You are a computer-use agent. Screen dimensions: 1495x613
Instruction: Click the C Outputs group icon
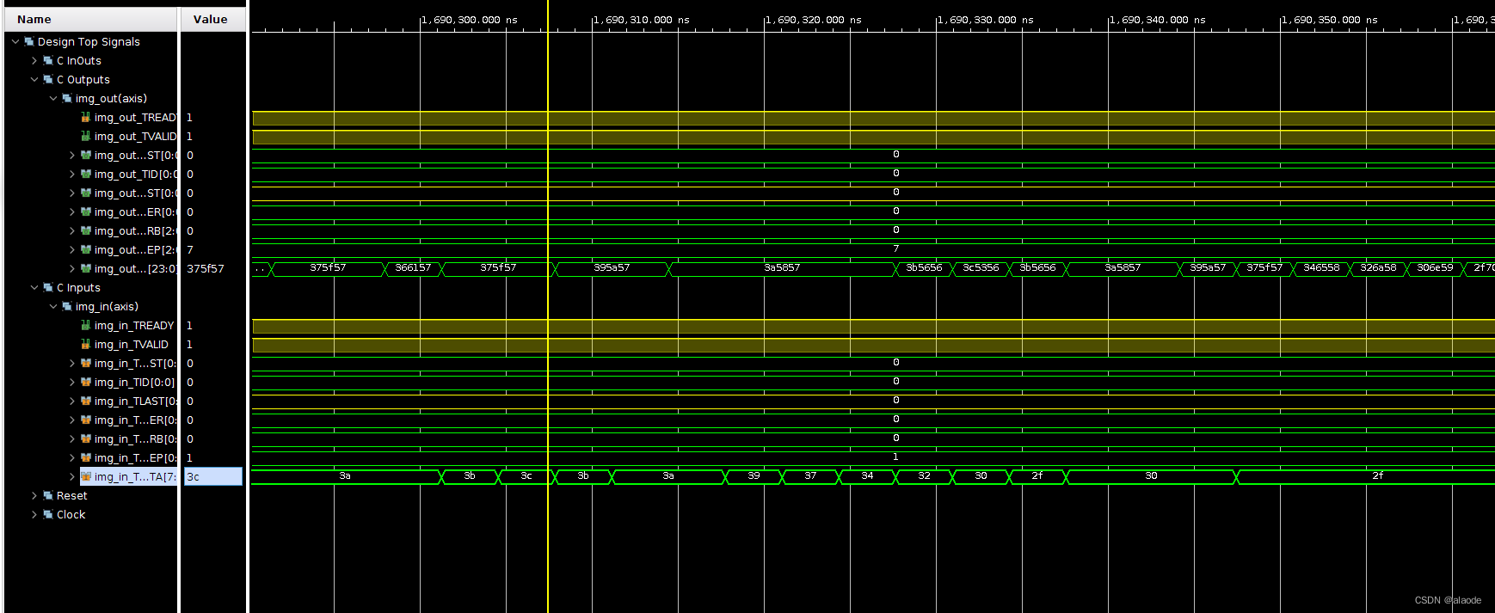[48, 79]
